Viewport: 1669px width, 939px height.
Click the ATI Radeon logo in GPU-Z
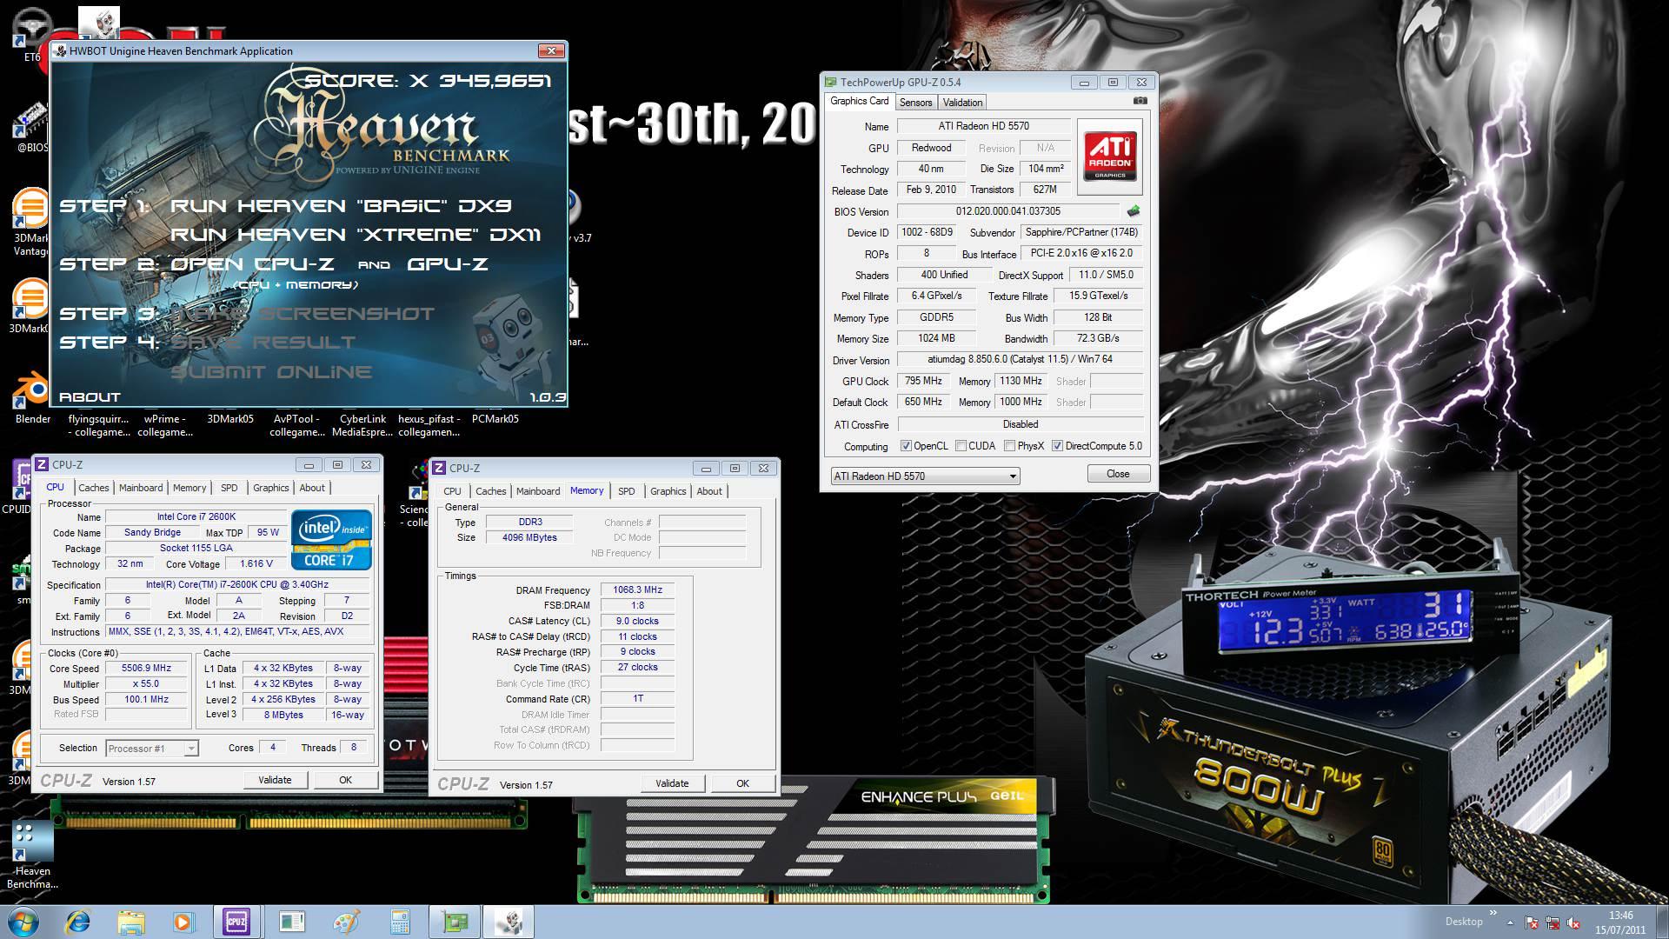[1110, 156]
